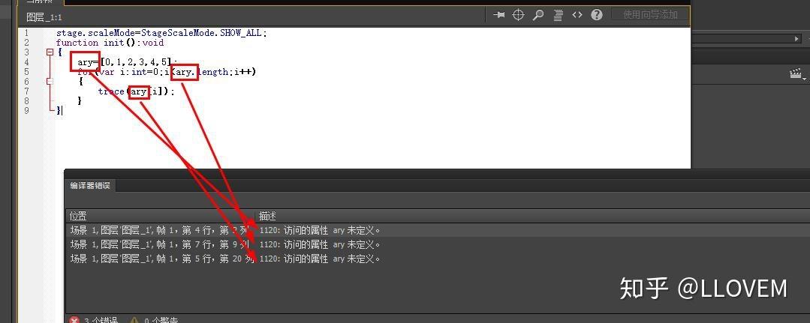
Task: Click the 'function init():void' code line
Action: pyautogui.click(x=110, y=43)
